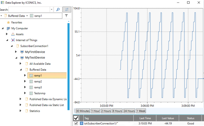Select the Favorites star item
Image resolution: width=204 pixels, height=126 pixels.
tap(8, 23)
